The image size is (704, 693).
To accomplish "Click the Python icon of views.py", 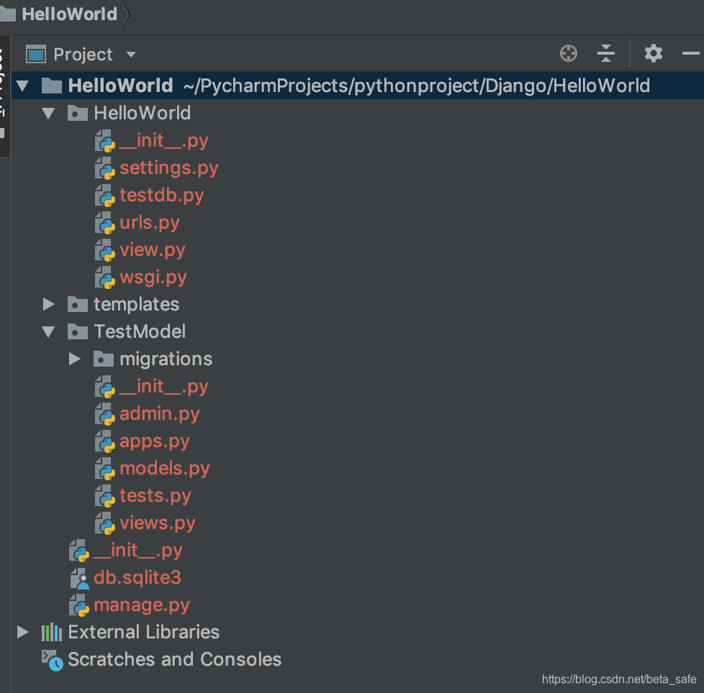I will tap(105, 523).
